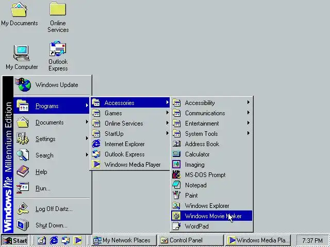The width and height of the screenshot is (330, 247).
Task: Expand the Games submenu arrow
Action: (x=167, y=113)
